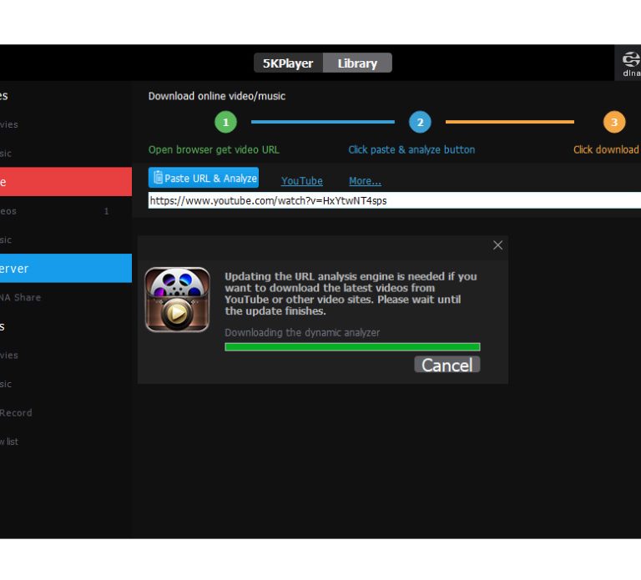Open the AirRecord sidebar item

point(17,412)
